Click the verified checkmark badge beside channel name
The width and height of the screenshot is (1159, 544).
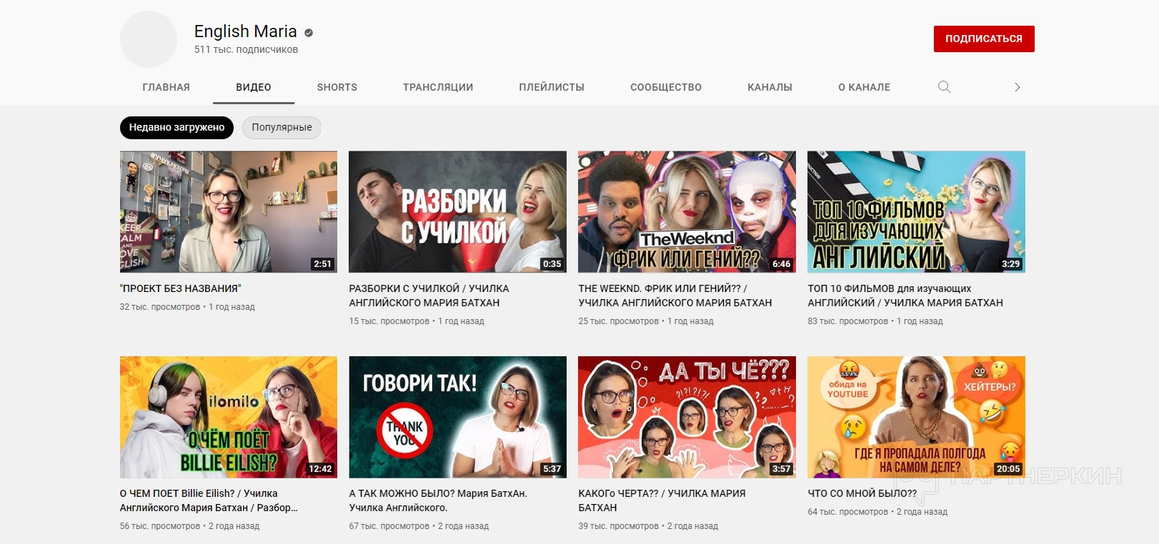pos(309,33)
